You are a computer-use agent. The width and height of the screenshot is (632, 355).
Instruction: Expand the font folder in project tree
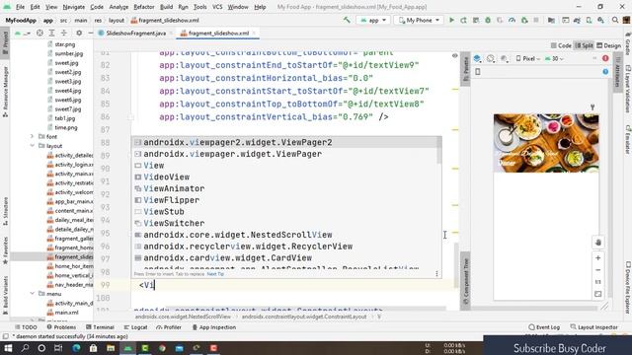point(33,136)
